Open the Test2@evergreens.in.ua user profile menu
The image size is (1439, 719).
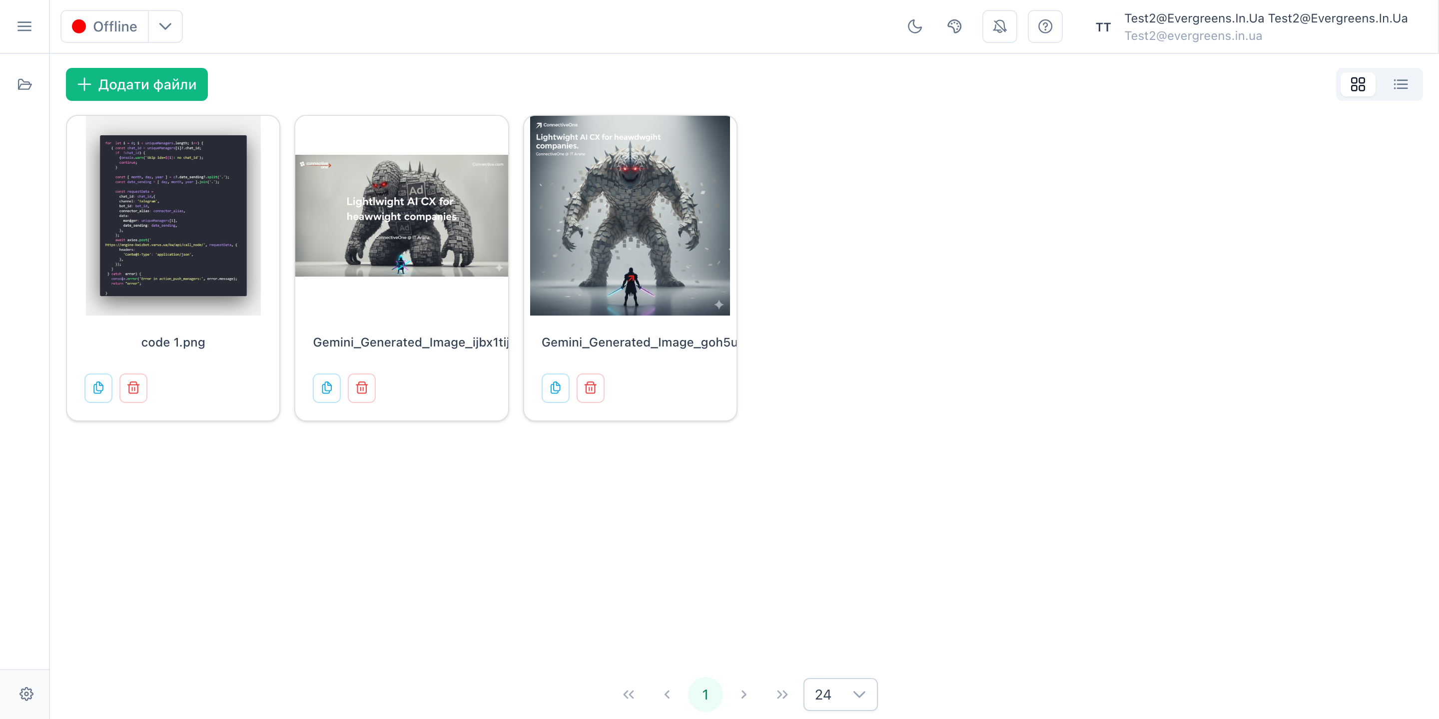click(x=1251, y=26)
